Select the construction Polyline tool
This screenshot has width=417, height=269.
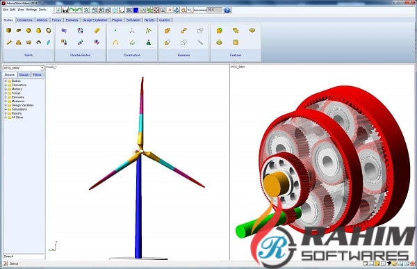click(149, 31)
